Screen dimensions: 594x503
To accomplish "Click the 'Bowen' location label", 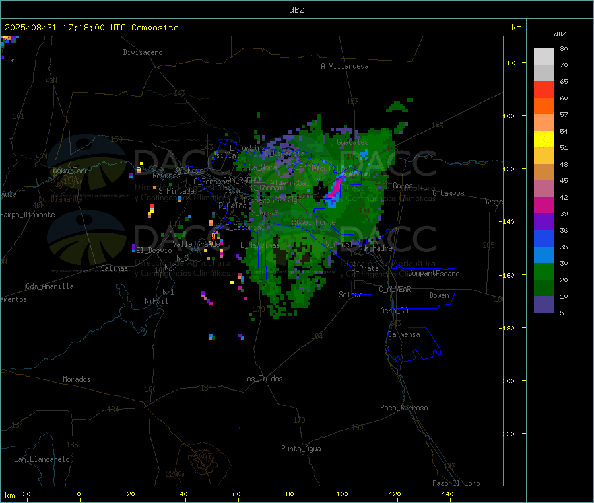I will point(440,295).
